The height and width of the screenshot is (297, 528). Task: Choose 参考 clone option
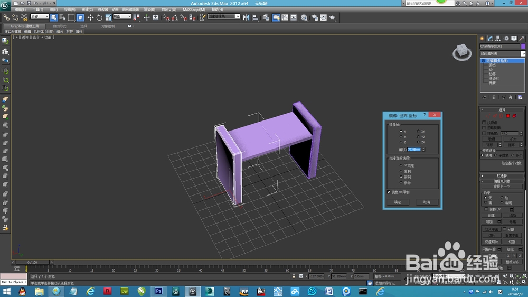(x=401, y=183)
